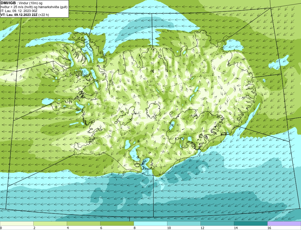Click the "0" legend scale value

pyautogui.click(x=1, y=228)
